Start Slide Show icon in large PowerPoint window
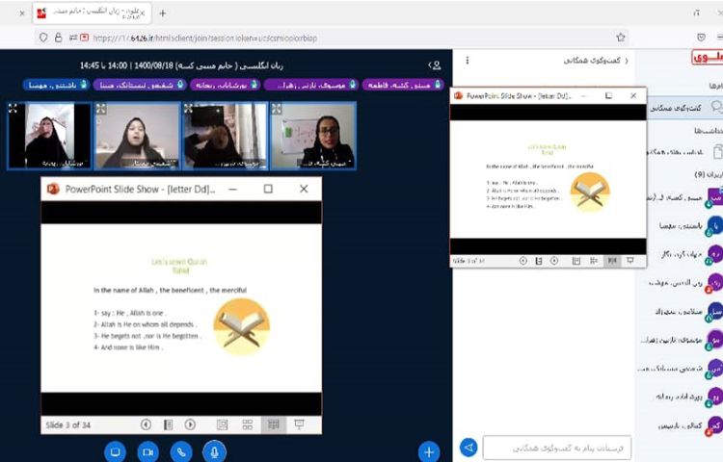 point(299,424)
